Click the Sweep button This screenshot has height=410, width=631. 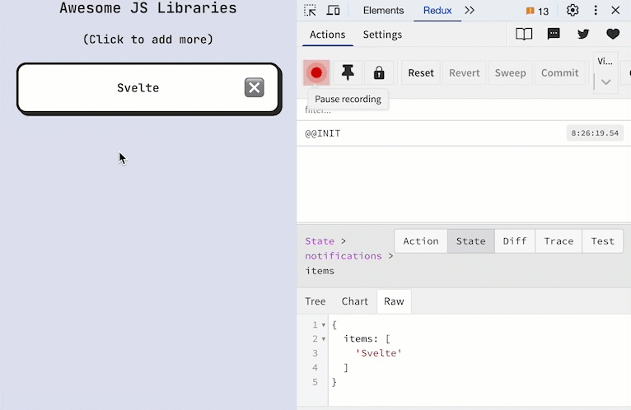pos(510,72)
